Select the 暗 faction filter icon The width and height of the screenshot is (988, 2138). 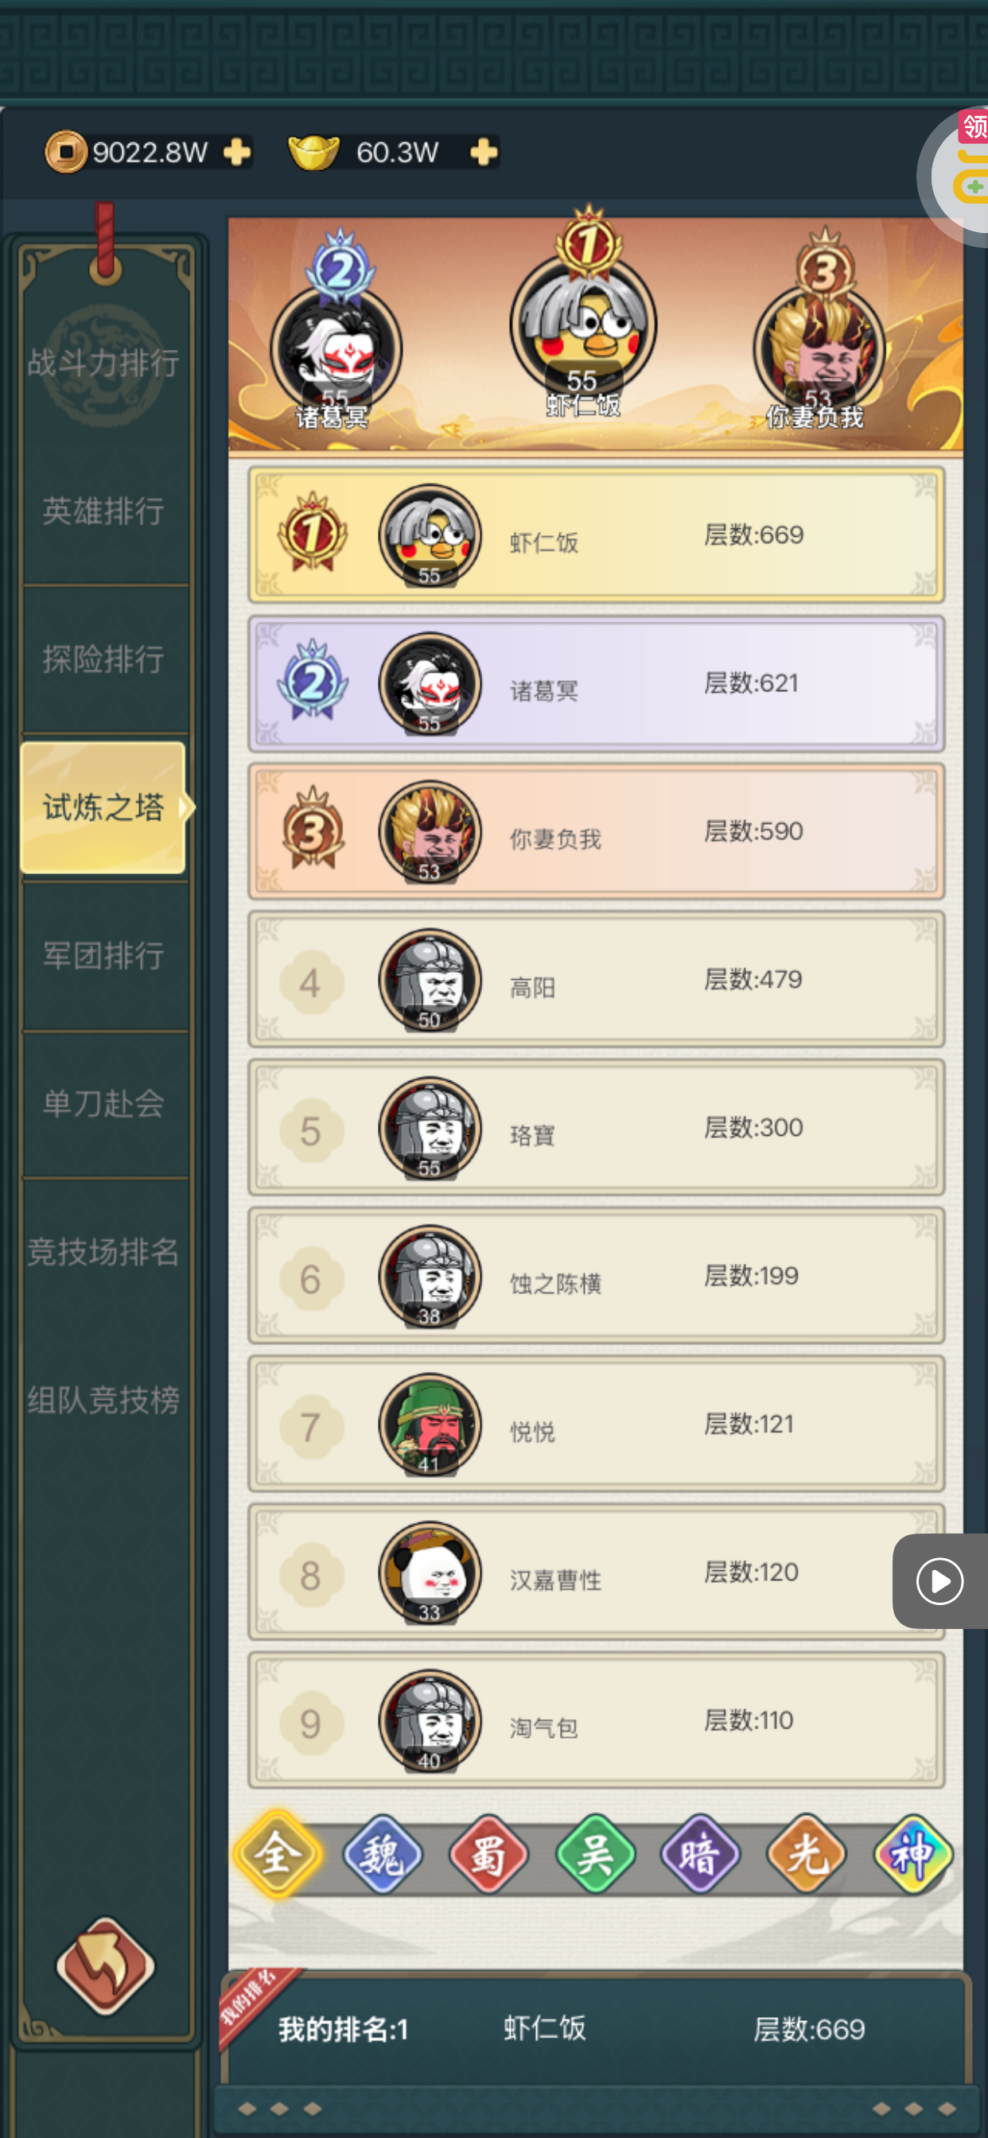(x=701, y=1854)
